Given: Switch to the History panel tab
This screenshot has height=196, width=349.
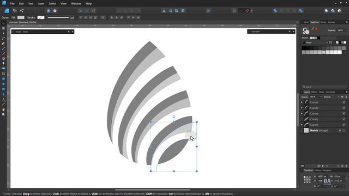Looking at the screenshot, I should point(317,170).
